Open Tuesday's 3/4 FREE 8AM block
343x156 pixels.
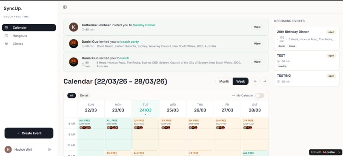(x=146, y=134)
